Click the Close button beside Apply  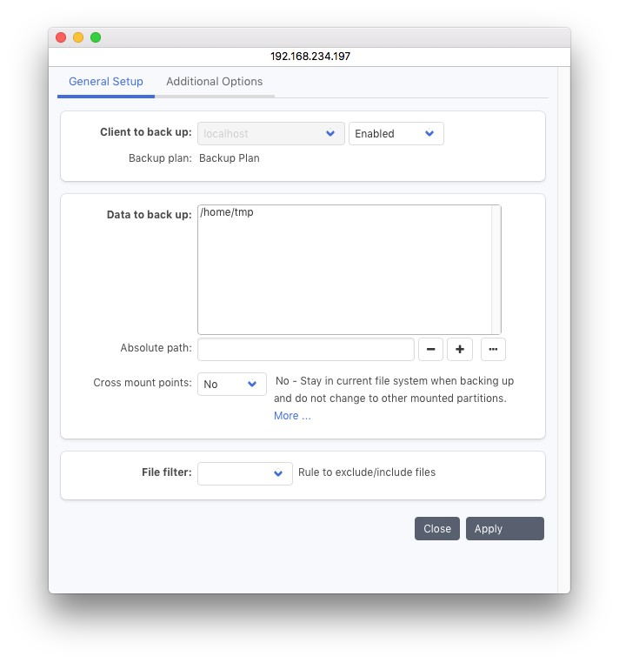point(437,528)
